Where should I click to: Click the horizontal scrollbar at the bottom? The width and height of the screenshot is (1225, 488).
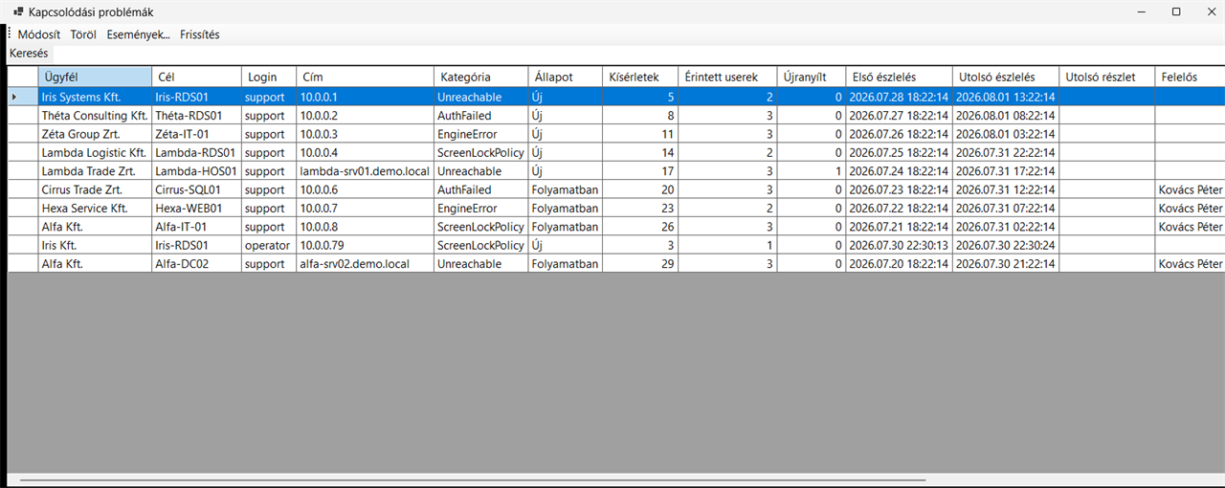tap(473, 479)
